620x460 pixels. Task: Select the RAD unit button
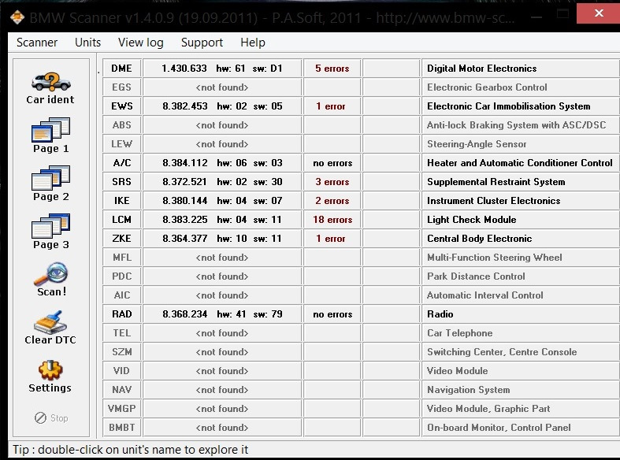point(122,314)
